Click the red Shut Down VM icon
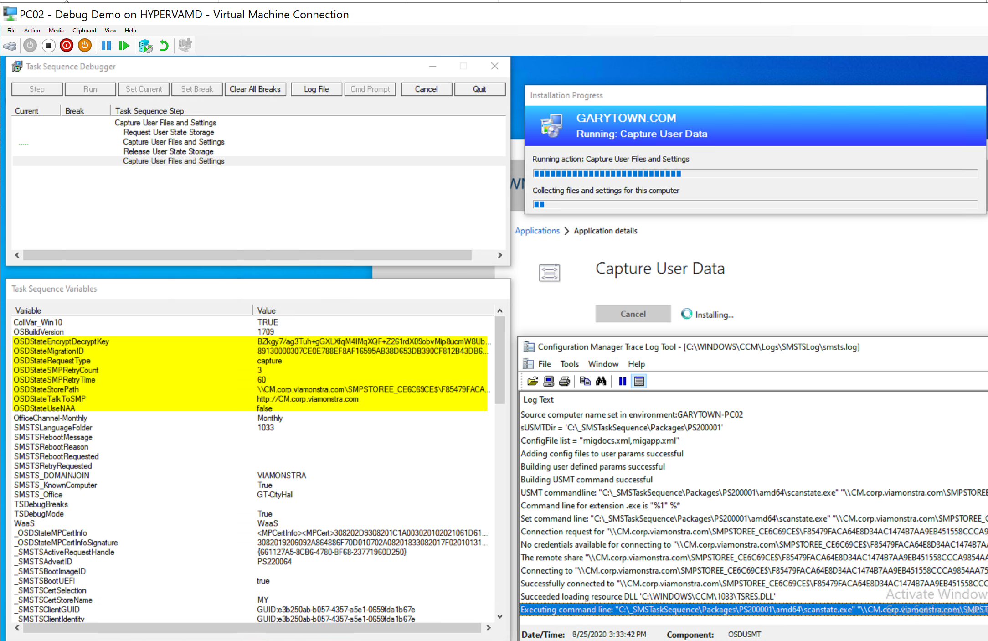988x641 pixels. tap(67, 46)
